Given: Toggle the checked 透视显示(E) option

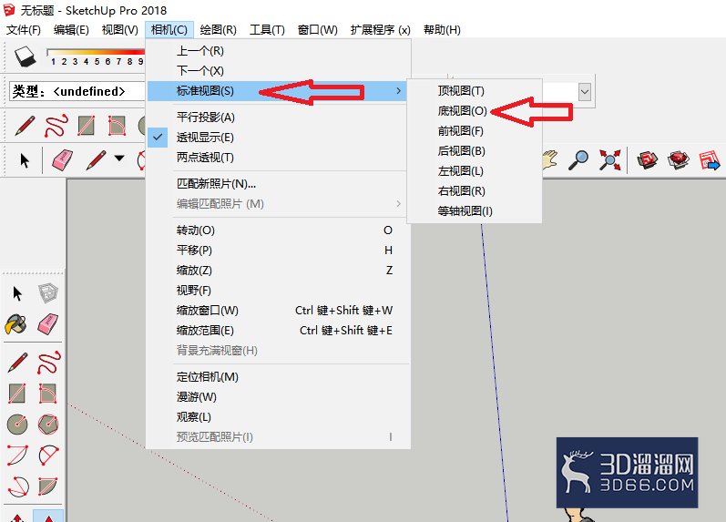Looking at the screenshot, I should [279, 137].
